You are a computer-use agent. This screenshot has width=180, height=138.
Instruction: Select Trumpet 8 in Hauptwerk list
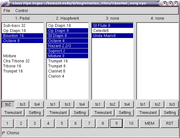[67, 66]
